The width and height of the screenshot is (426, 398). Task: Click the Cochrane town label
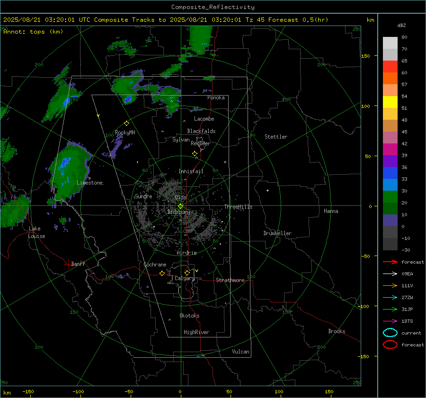pyautogui.click(x=155, y=265)
